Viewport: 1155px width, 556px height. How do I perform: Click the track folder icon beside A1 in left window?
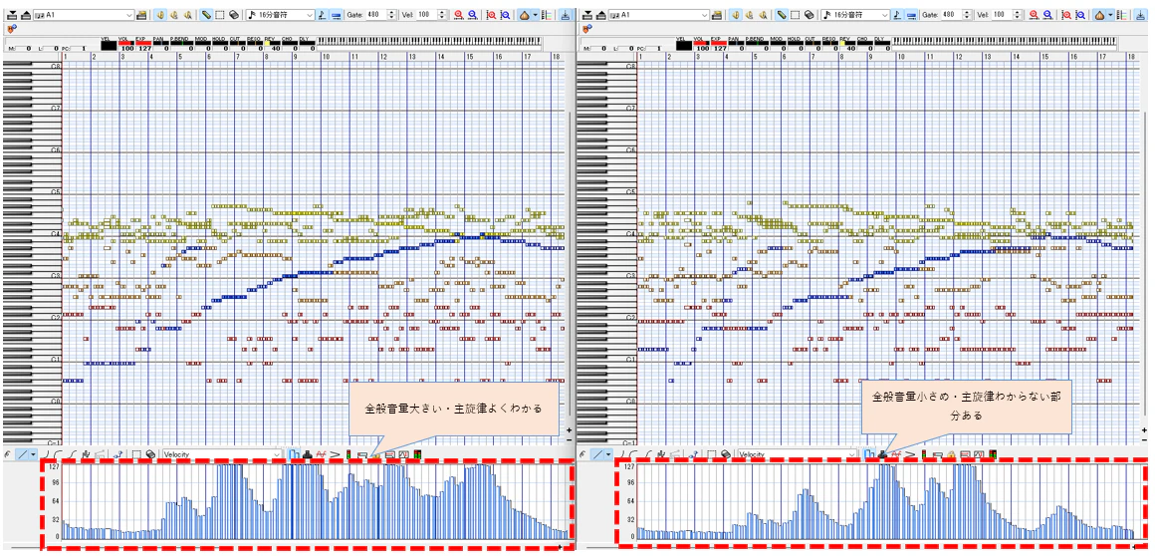point(141,15)
